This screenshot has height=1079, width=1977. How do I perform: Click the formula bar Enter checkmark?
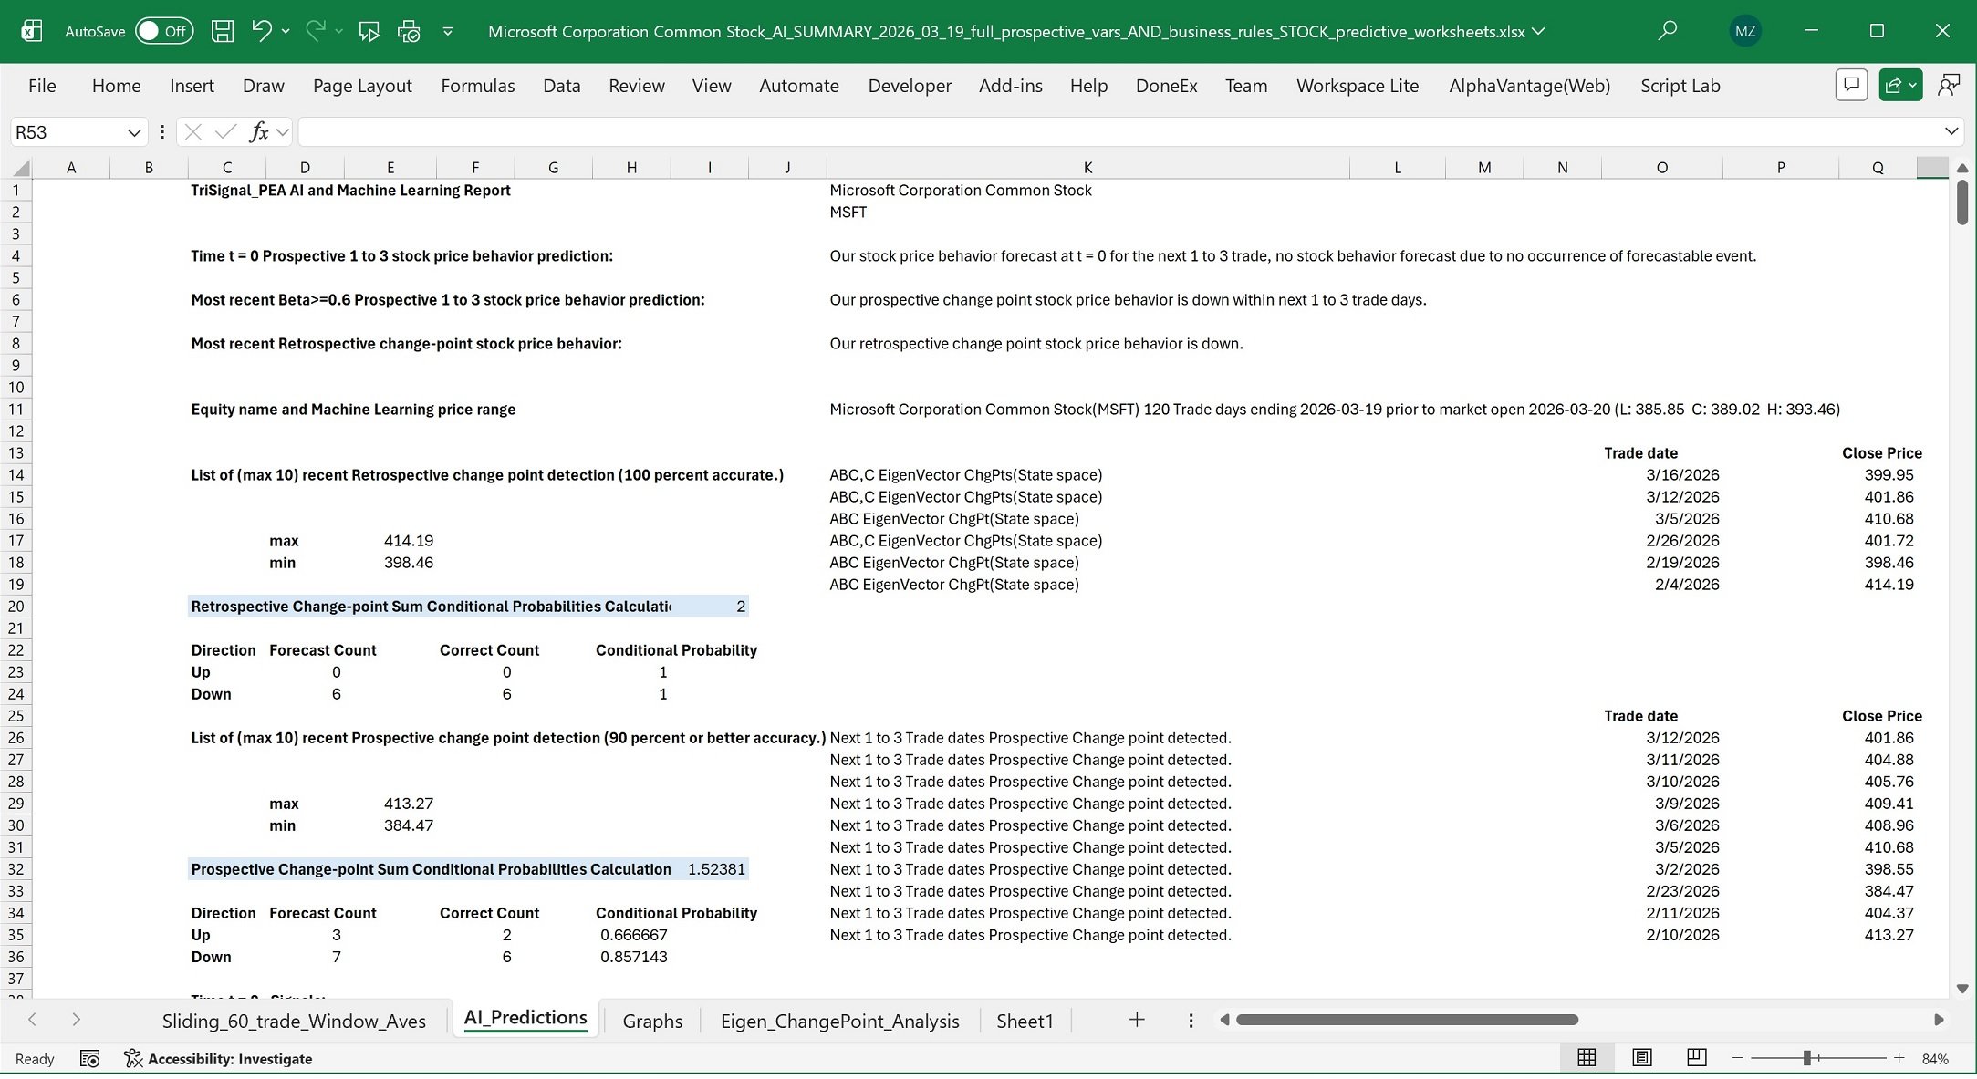click(225, 132)
